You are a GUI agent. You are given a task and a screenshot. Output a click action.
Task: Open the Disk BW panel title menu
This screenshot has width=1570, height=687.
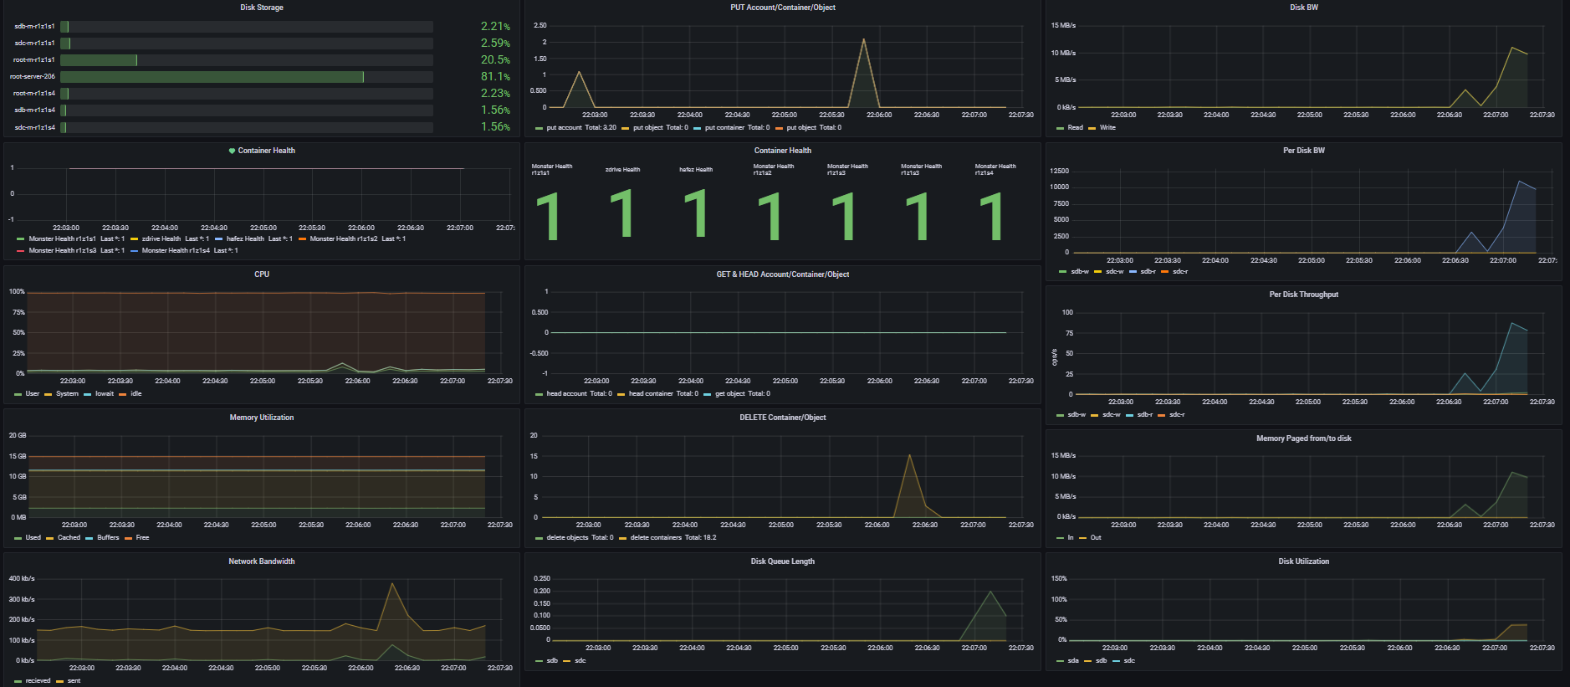coord(1304,8)
